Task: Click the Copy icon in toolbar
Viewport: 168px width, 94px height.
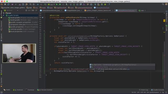Action: [23, 4]
